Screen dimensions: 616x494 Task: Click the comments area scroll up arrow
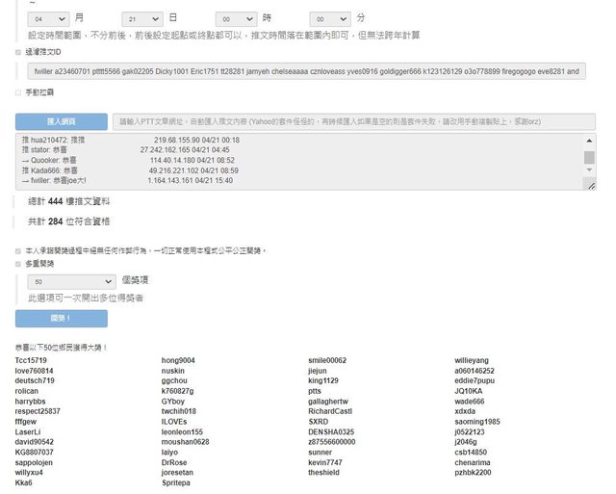589,139
